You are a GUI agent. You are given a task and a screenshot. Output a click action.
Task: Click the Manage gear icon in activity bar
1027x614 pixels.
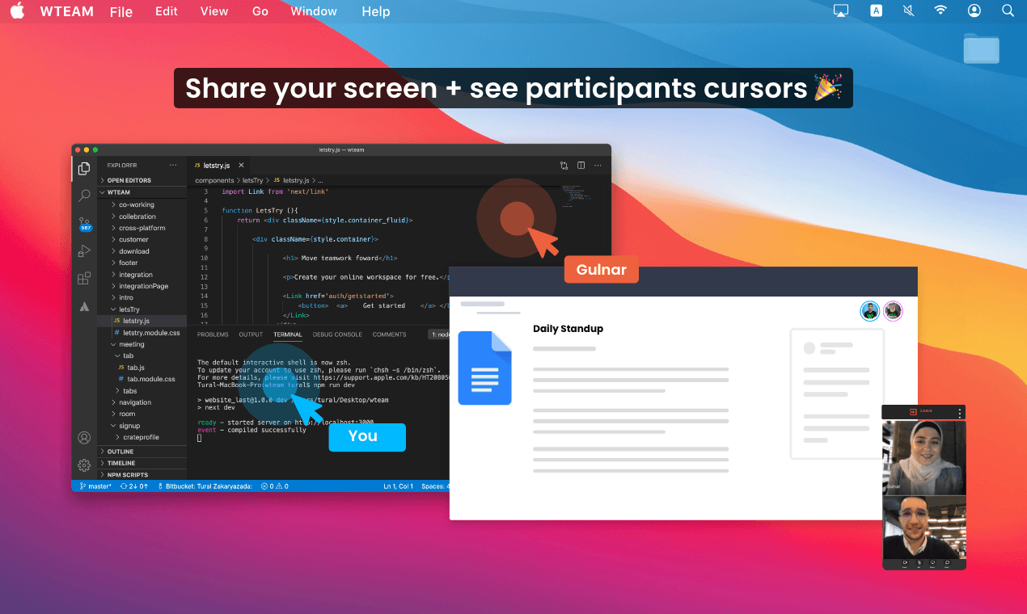pyautogui.click(x=84, y=465)
